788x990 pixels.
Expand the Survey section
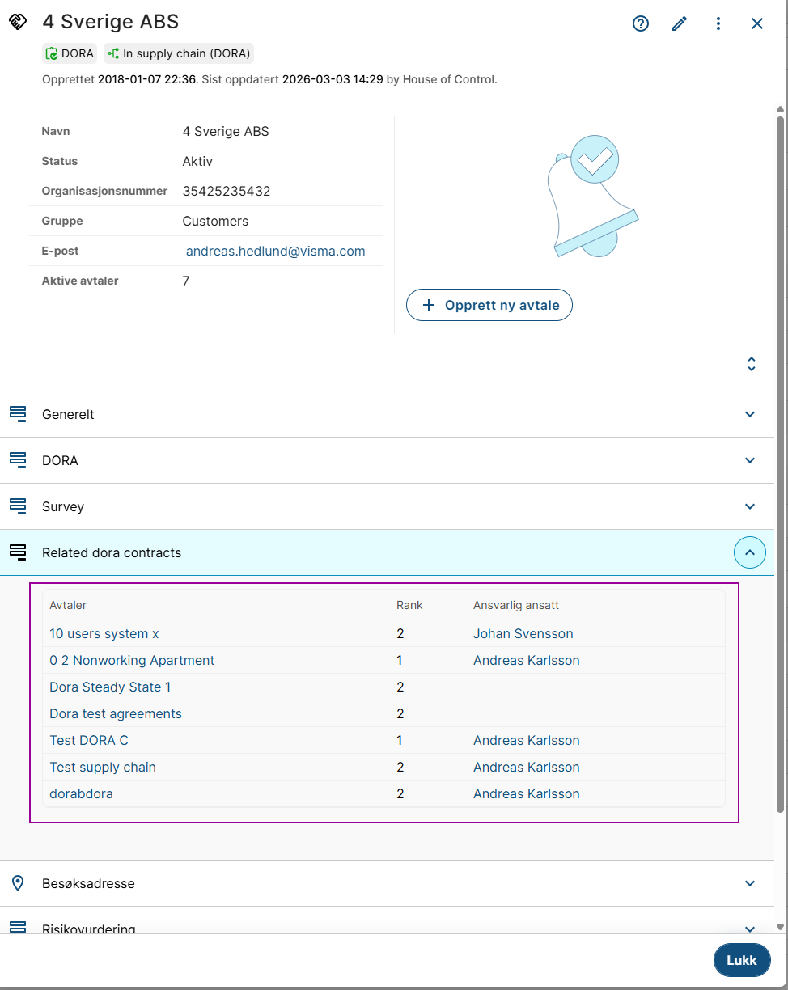(750, 506)
